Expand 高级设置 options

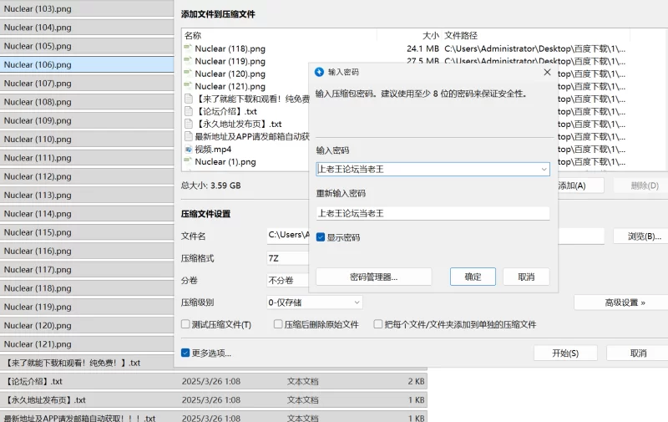pos(620,303)
